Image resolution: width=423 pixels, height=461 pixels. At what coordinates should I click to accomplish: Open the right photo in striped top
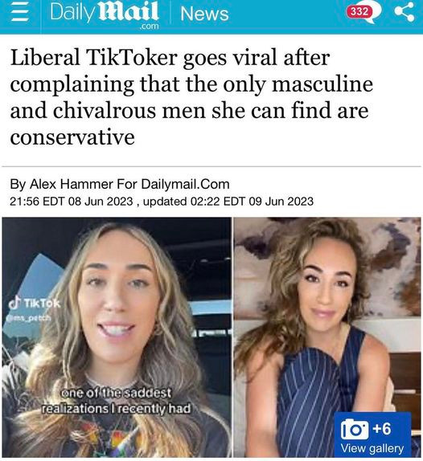coord(327,337)
